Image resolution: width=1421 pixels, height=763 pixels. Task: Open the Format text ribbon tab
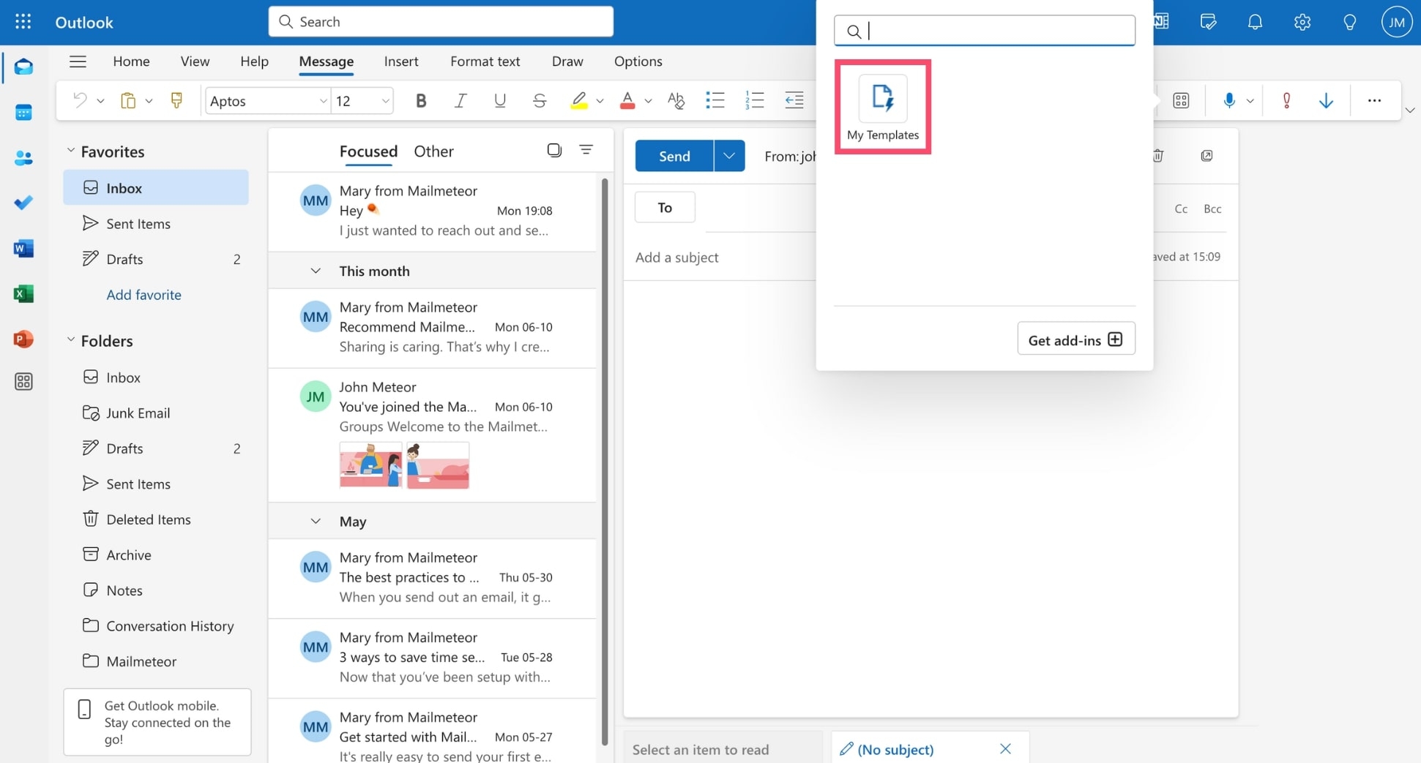pyautogui.click(x=485, y=61)
